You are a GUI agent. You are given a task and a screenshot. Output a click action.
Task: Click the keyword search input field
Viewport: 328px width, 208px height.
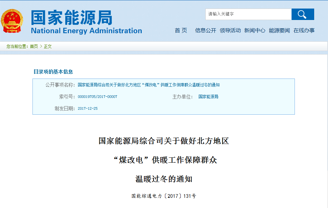[x=248, y=14]
